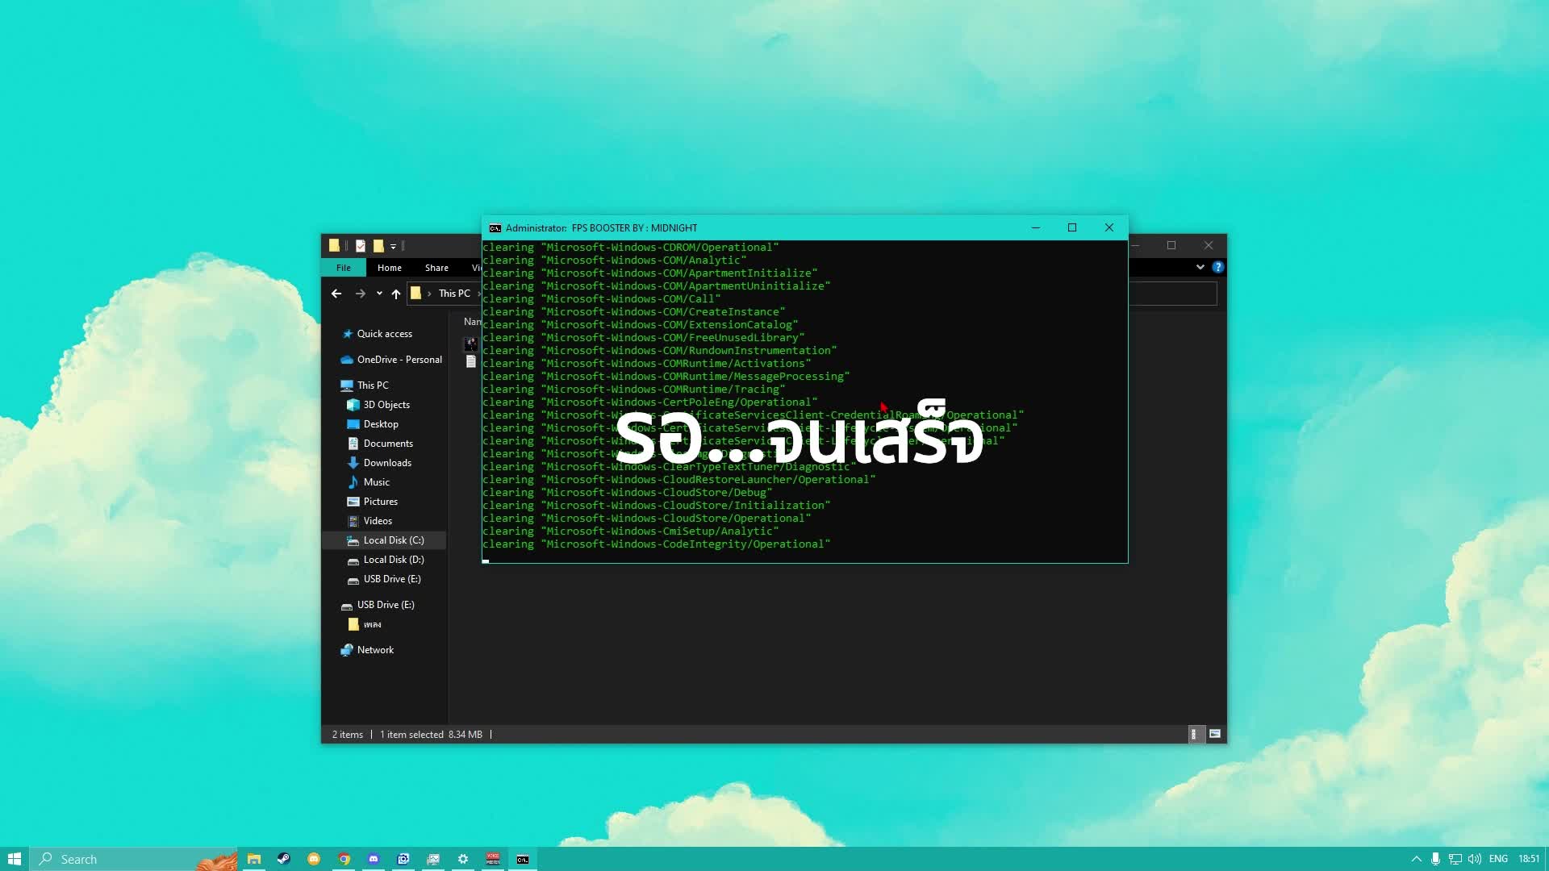Image resolution: width=1549 pixels, height=871 pixels.
Task: Open Quick Access Toolbar customize dropdown
Action: [x=394, y=246]
